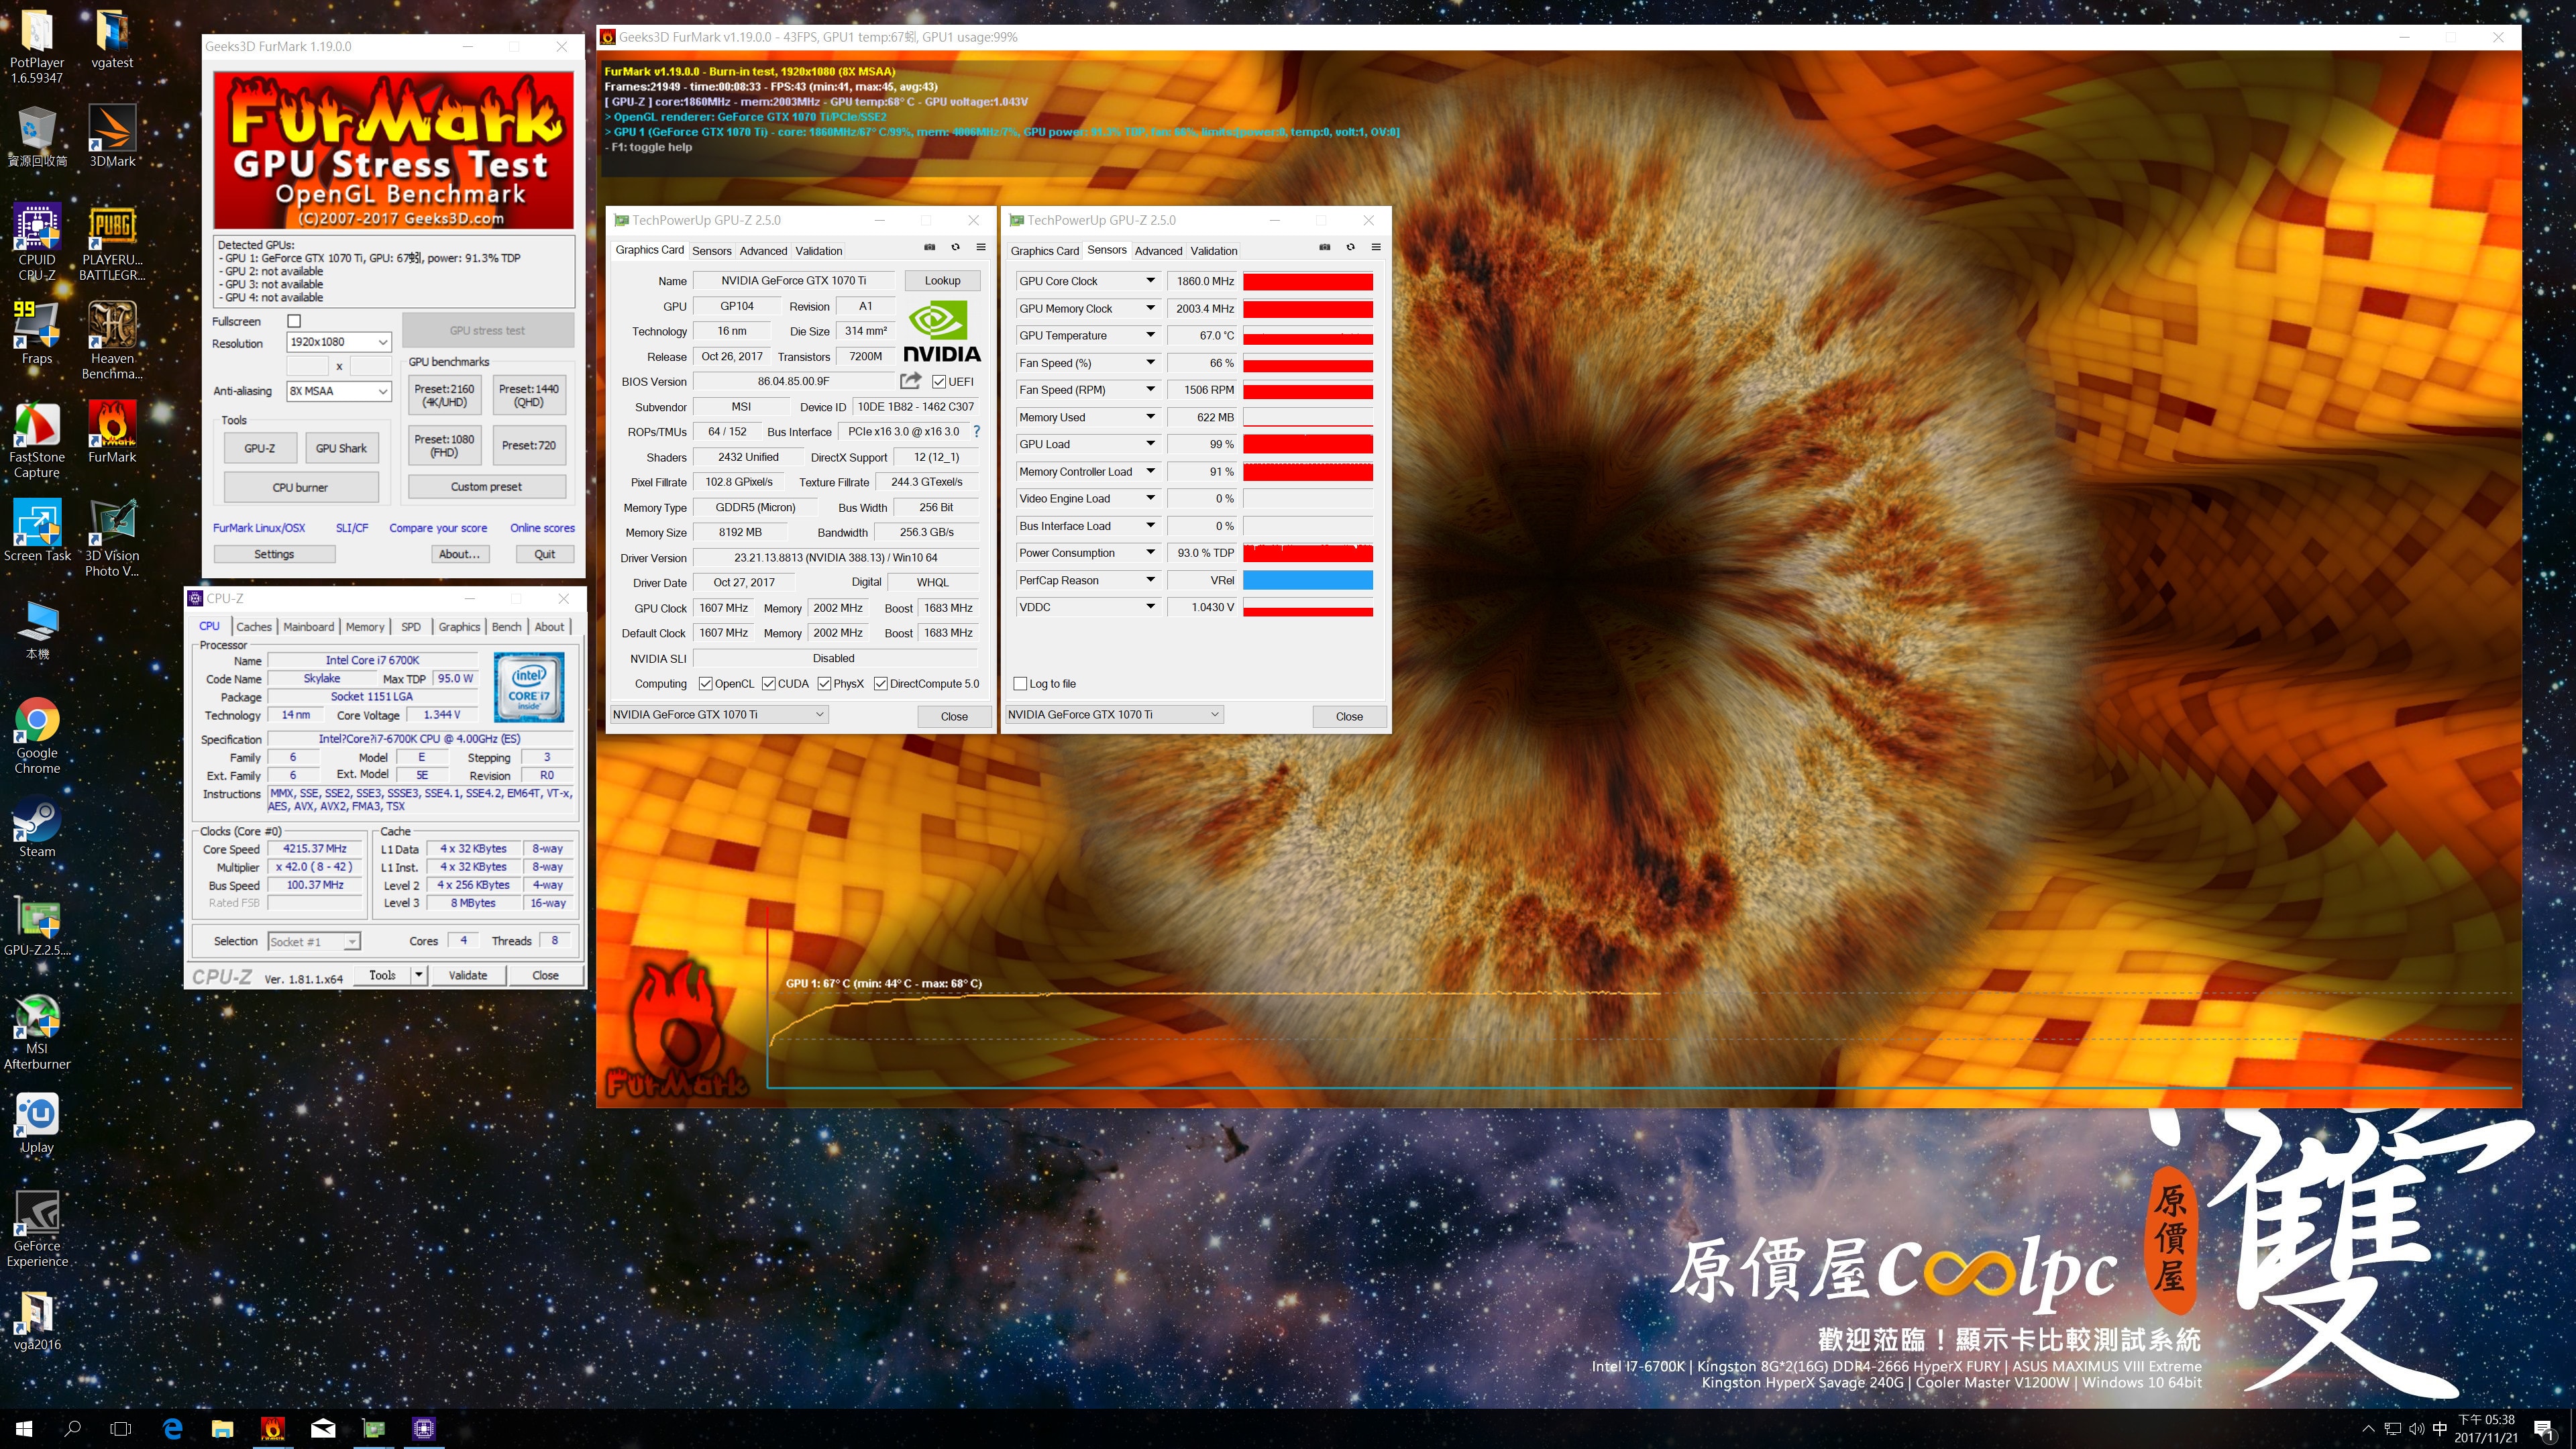
Task: Expand the GPU Temperature sensor dropdown
Action: pos(1150,335)
